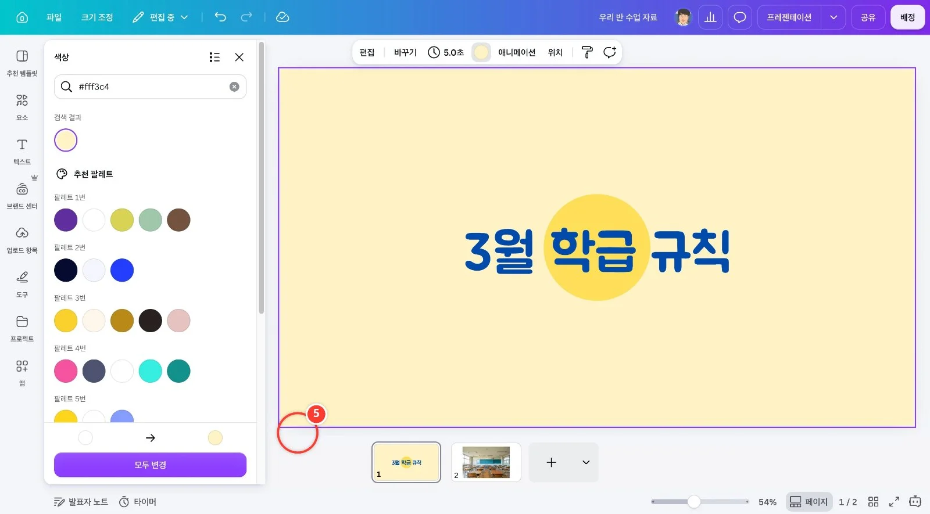
Task: Check the cloud save status icon
Action: coord(282,17)
